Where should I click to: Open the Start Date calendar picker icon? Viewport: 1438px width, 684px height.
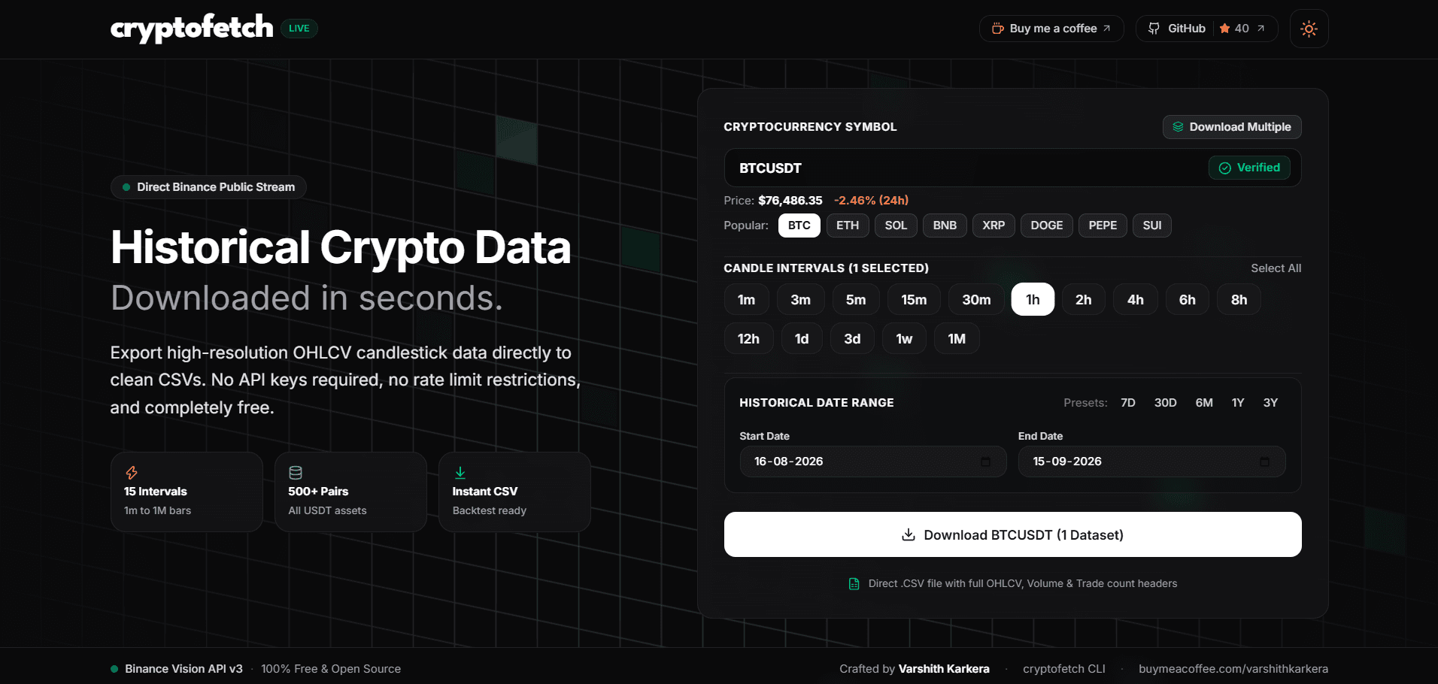pyautogui.click(x=985, y=462)
